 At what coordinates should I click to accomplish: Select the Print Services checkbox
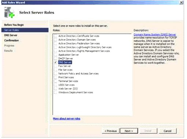55,77
